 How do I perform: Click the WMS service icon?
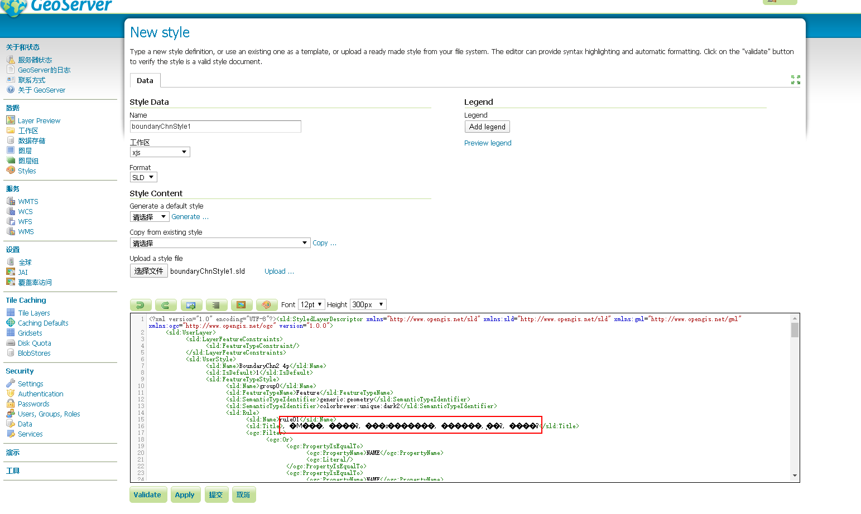point(11,231)
